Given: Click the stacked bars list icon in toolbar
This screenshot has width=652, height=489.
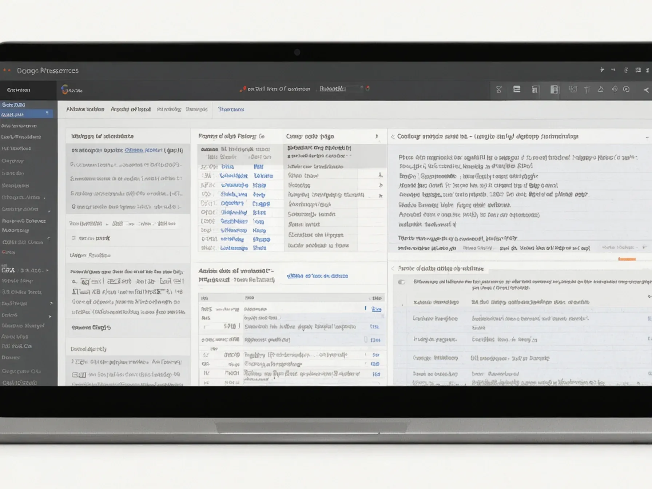Looking at the screenshot, I should pos(517,89).
